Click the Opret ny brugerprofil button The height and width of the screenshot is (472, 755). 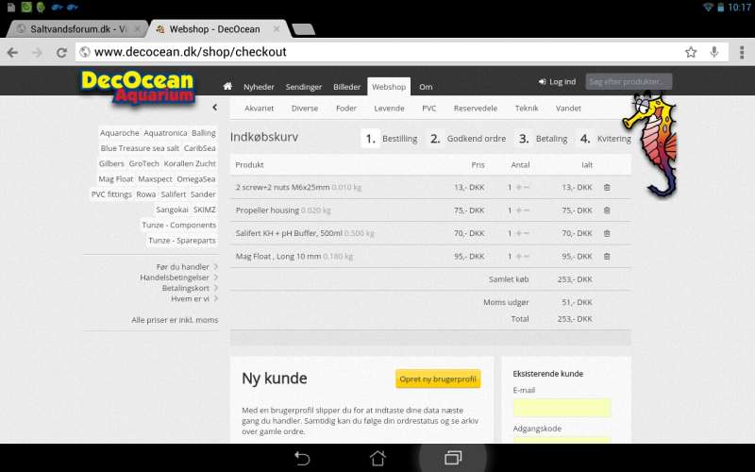point(438,379)
